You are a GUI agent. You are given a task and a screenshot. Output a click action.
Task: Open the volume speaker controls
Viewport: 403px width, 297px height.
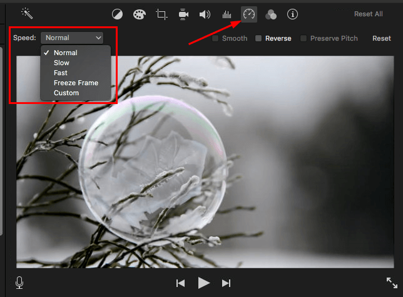click(205, 14)
